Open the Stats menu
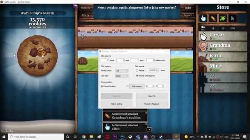Viewport: 250px width, 140px height. [x=86, y=15]
